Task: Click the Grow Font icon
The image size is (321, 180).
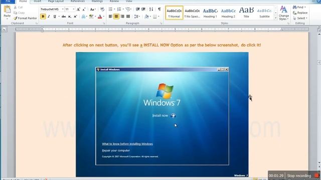Action: pos(78,9)
